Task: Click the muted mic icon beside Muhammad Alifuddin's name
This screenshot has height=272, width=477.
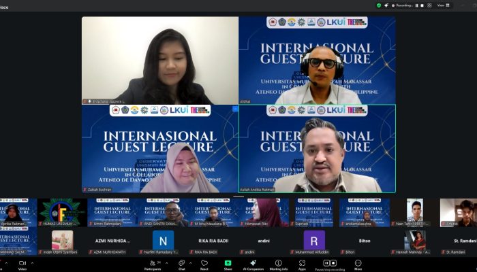Action: click(292, 252)
